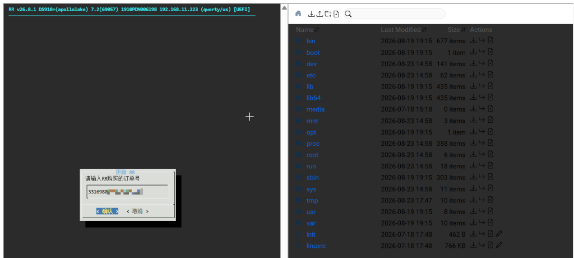Open the etc folder link
574x258 pixels.
(311, 75)
